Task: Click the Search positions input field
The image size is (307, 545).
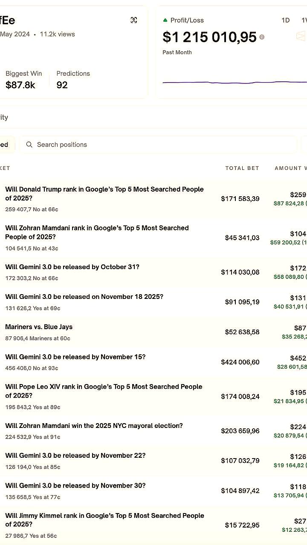Action: (128, 145)
